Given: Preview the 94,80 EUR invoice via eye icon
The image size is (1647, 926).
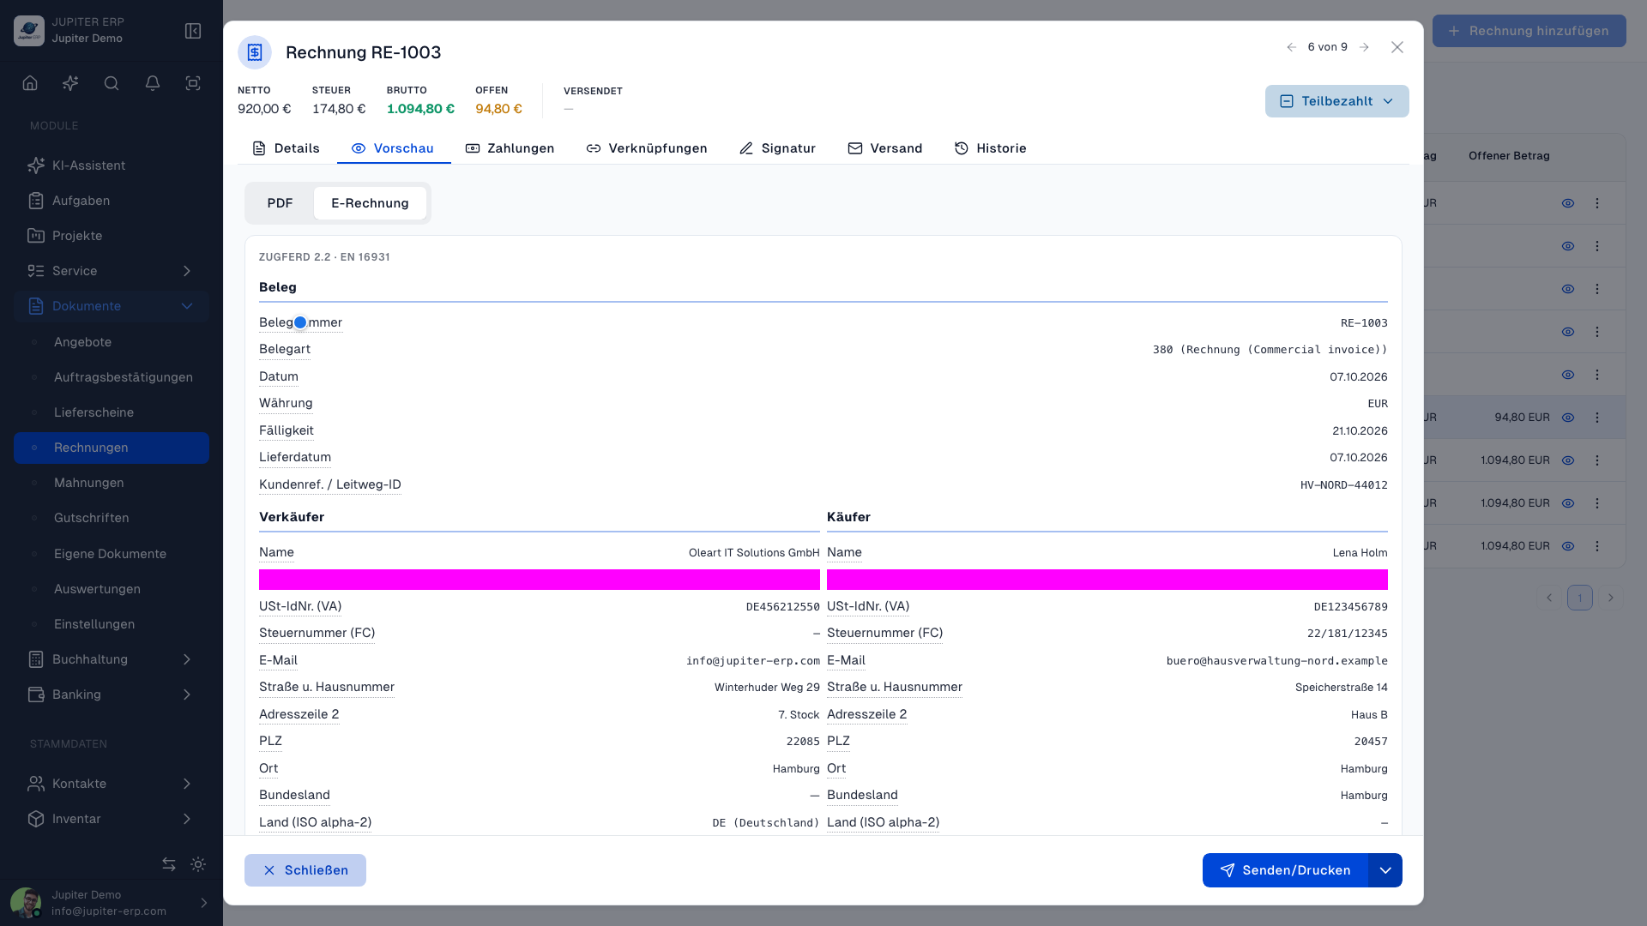Looking at the screenshot, I should click(1568, 418).
